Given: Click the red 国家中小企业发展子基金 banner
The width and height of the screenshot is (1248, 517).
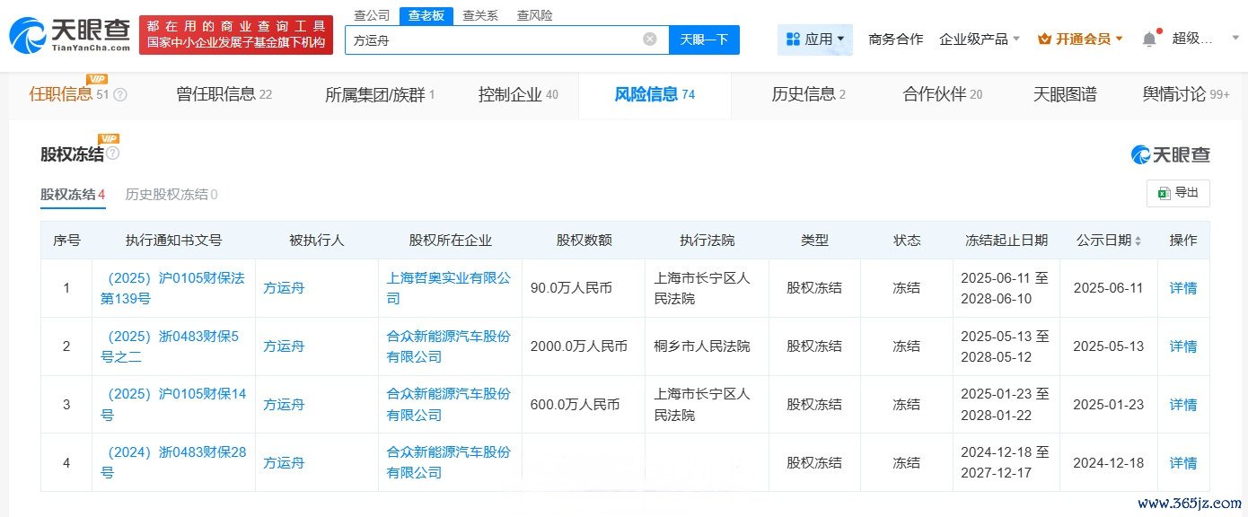Looking at the screenshot, I should click(x=236, y=34).
